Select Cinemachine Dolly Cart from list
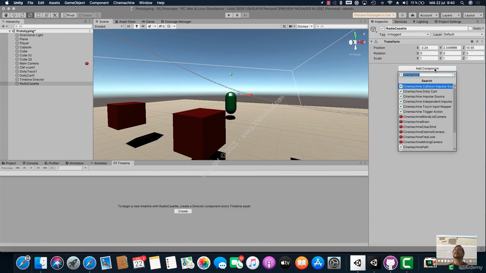This screenshot has height=273, width=486. pos(420,91)
